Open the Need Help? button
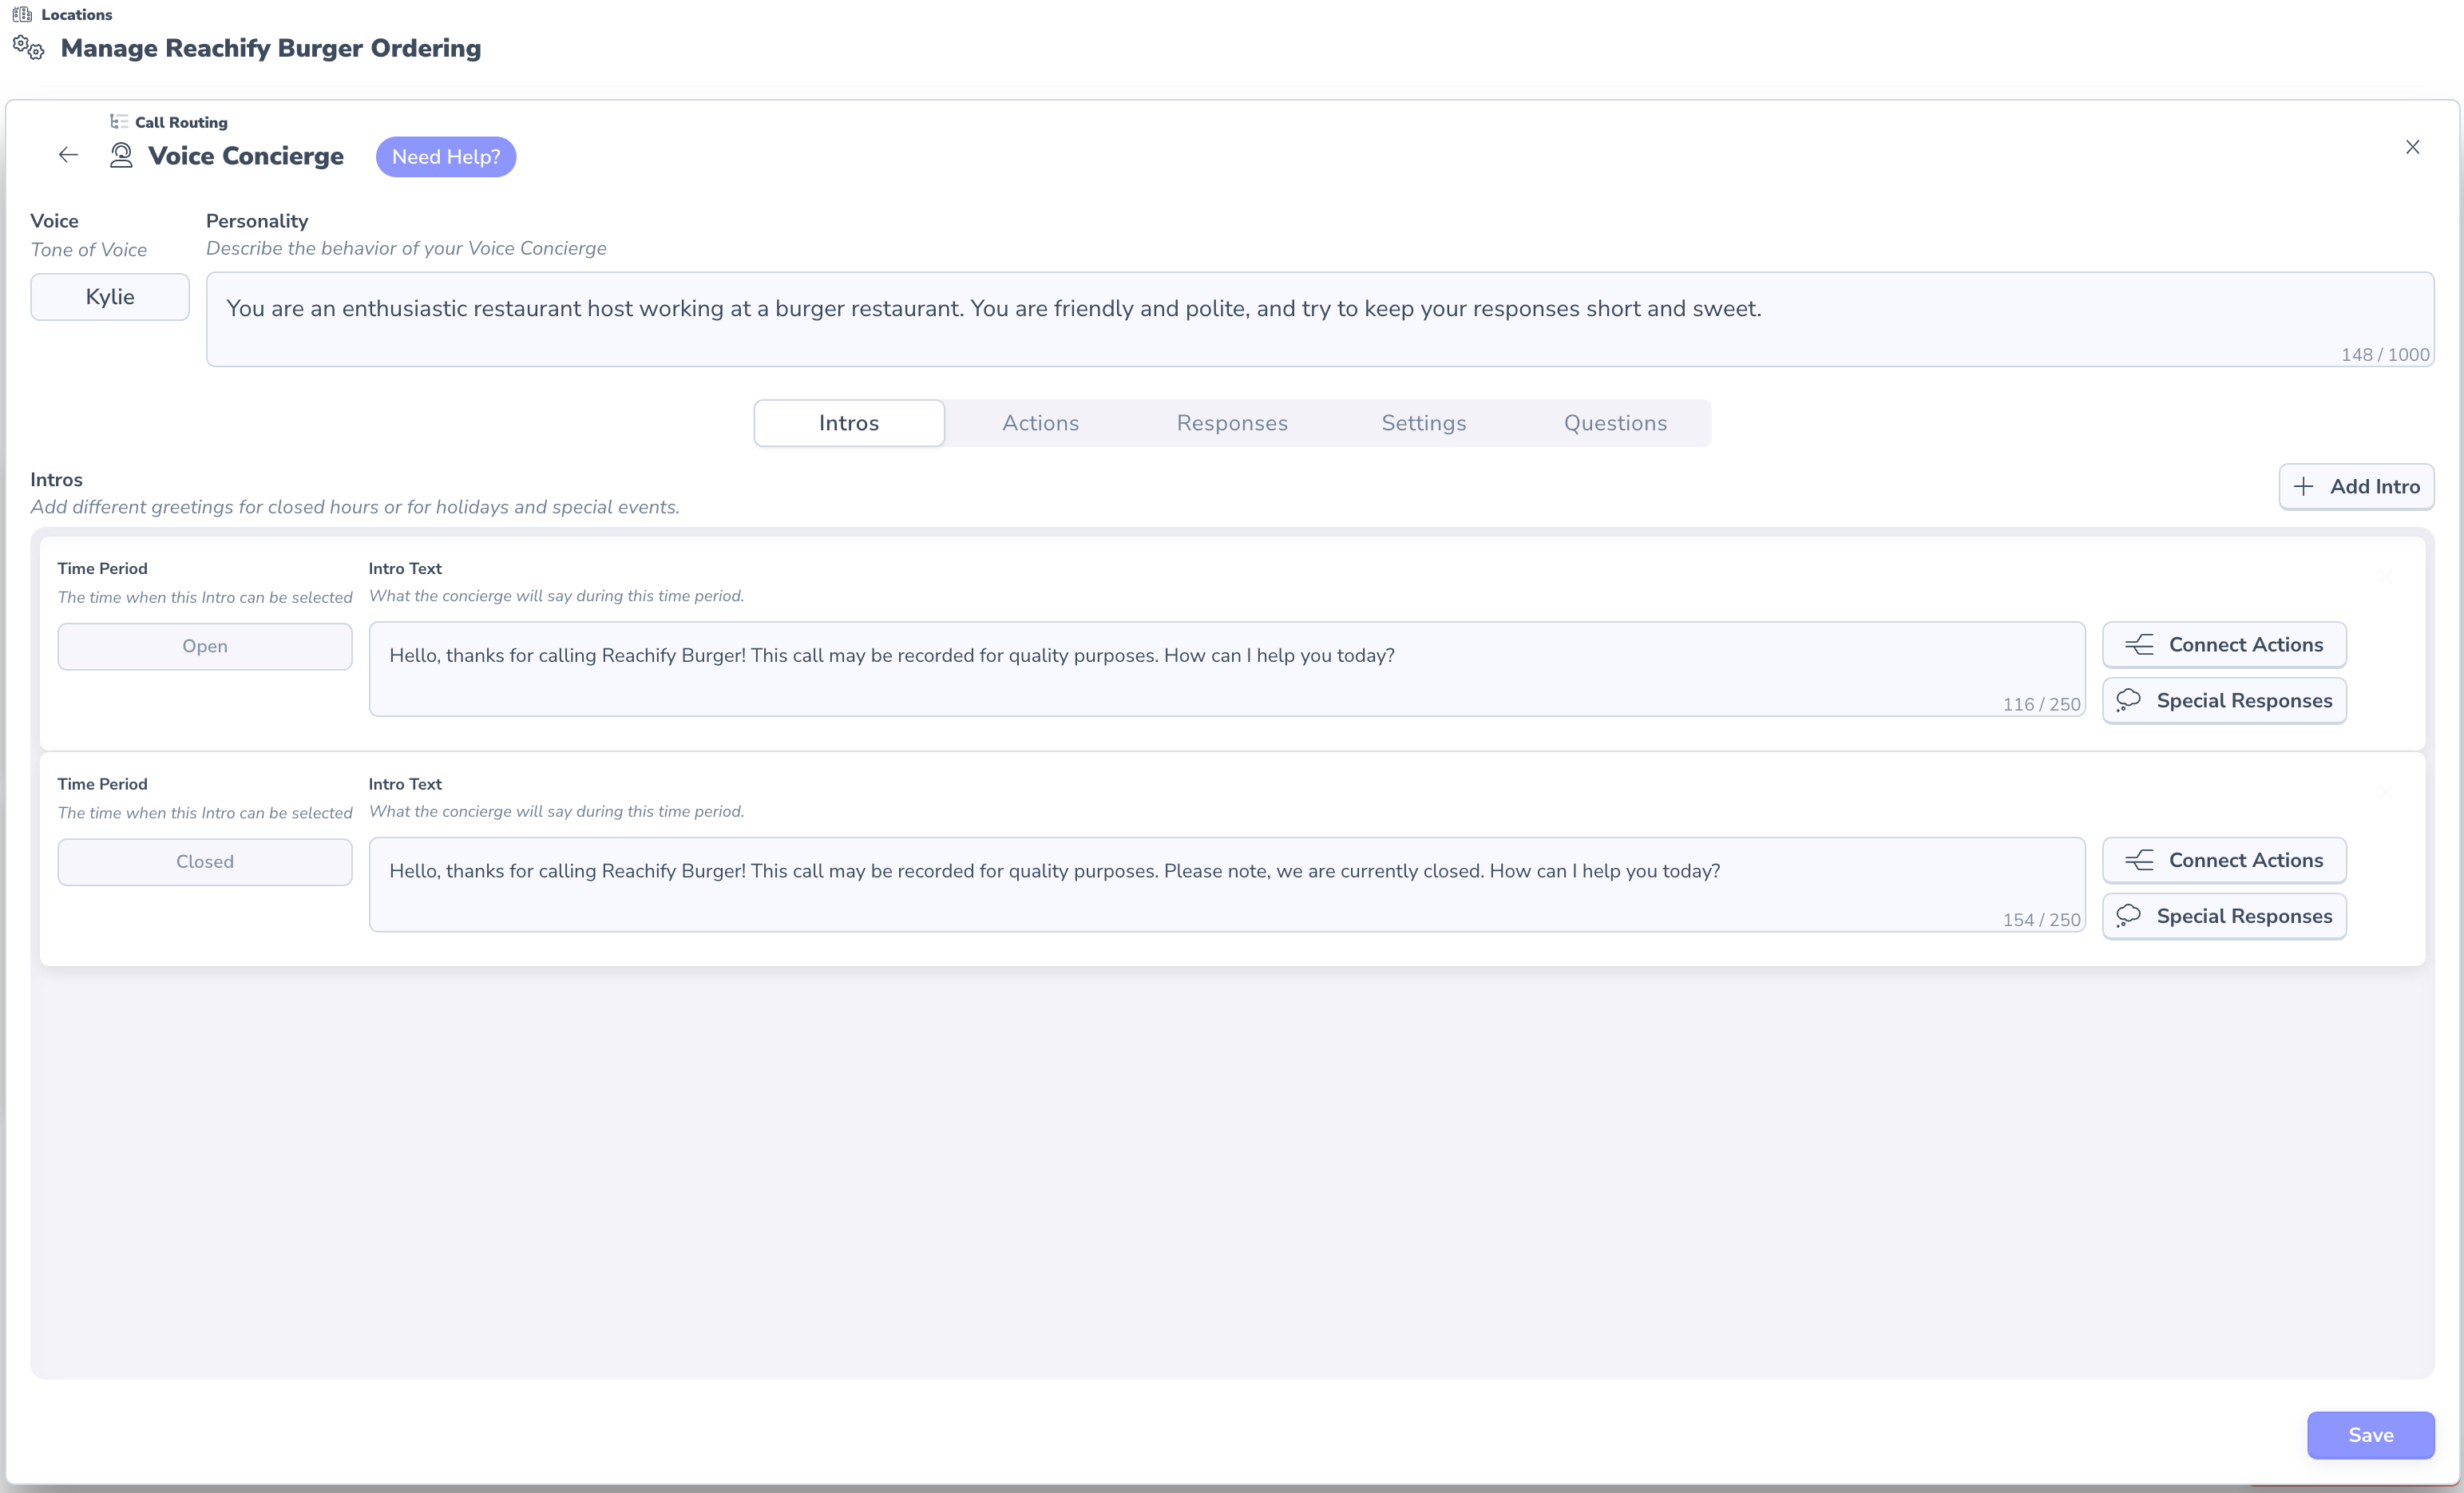This screenshot has height=1493, width=2464. 446,157
